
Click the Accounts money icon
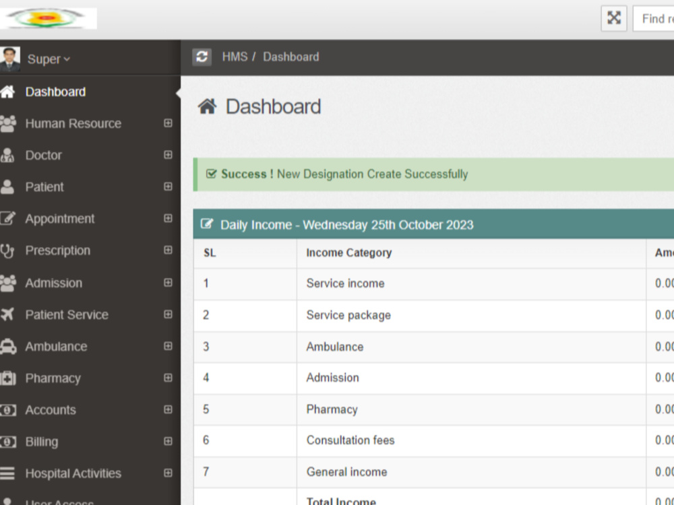point(7,410)
